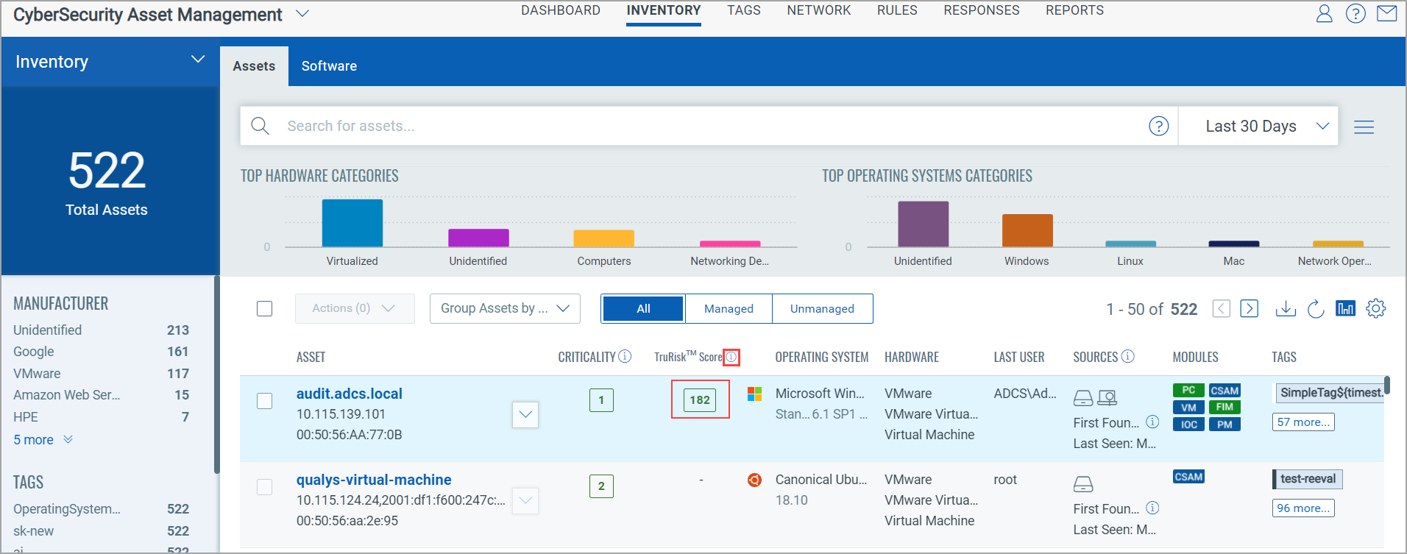1407x554 pixels.
Task: Show Sources column info icon
Action: coord(1128,356)
